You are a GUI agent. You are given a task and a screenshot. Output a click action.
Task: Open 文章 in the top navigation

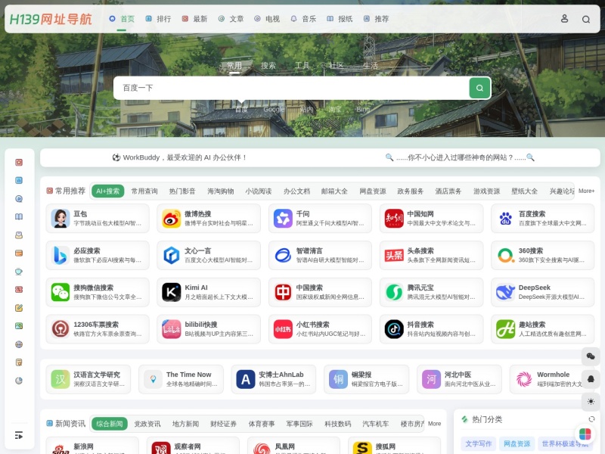(231, 19)
